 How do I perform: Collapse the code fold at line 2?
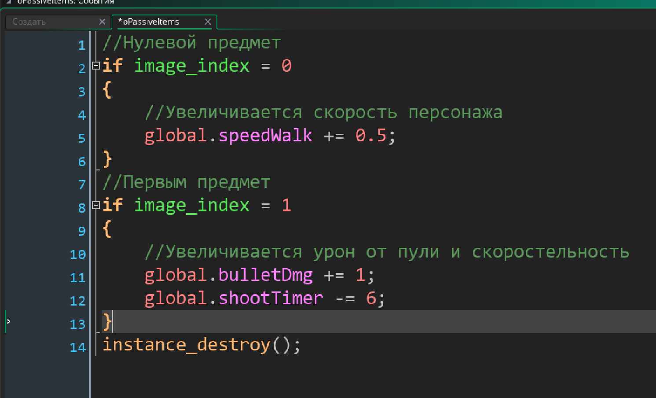click(96, 66)
